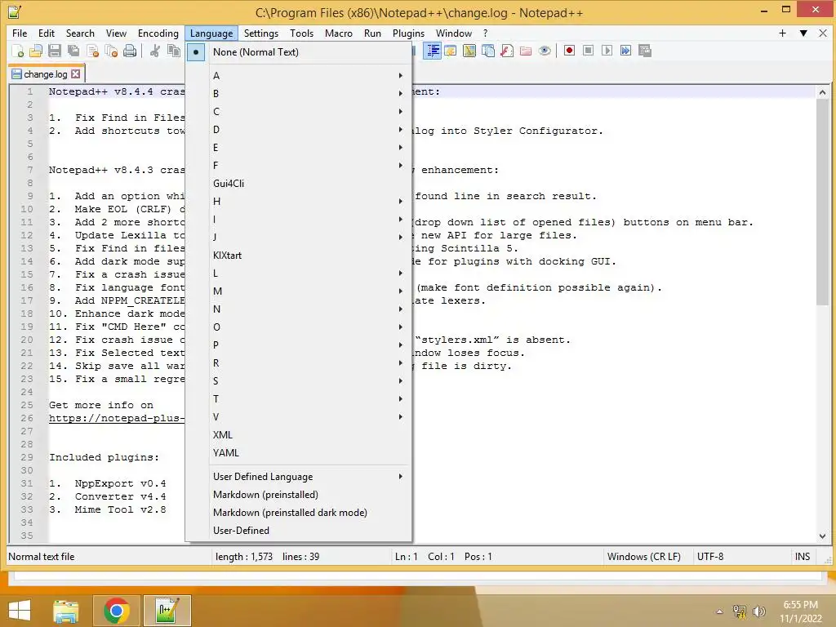This screenshot has height=627, width=836.
Task: Expand the User Defined Language submenu
Action: 299,477
